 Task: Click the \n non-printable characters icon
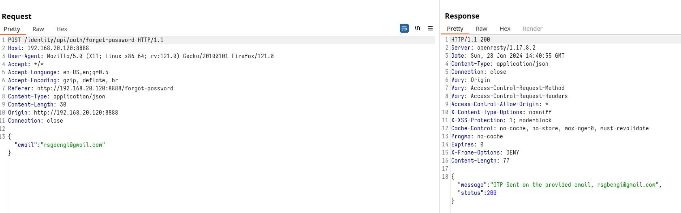point(417,28)
